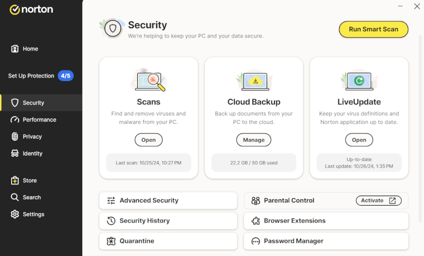
Task: Click the Password Manager dots icon
Action: 255,241
